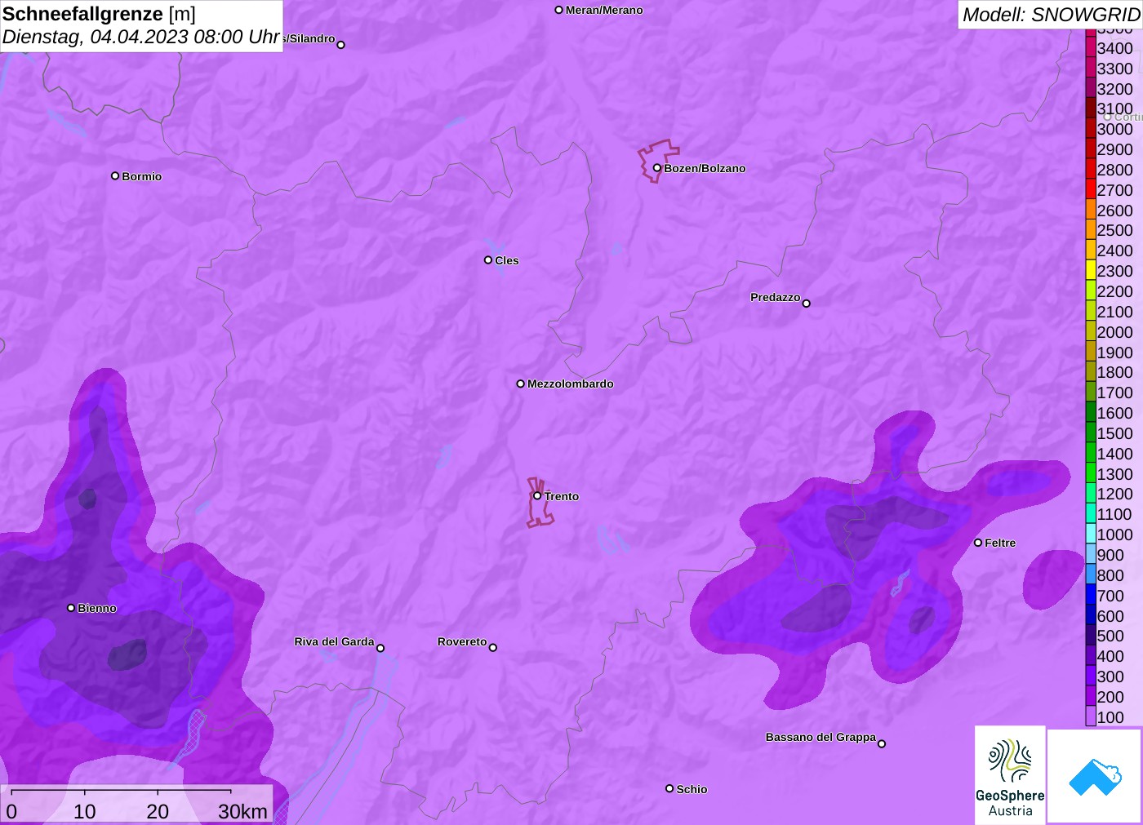Click the Mezzolombardo location marker
Viewport: 1143px width, 825px height.
pyautogui.click(x=521, y=384)
